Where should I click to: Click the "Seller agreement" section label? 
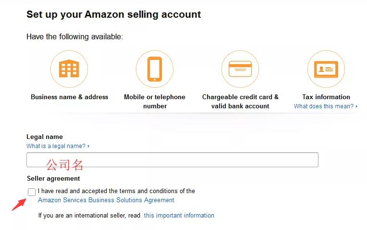pos(53,179)
